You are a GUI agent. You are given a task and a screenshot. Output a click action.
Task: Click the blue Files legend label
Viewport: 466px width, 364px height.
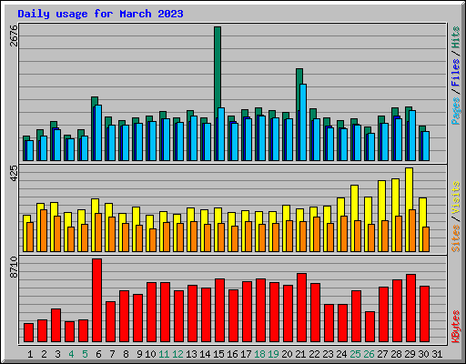coord(455,72)
